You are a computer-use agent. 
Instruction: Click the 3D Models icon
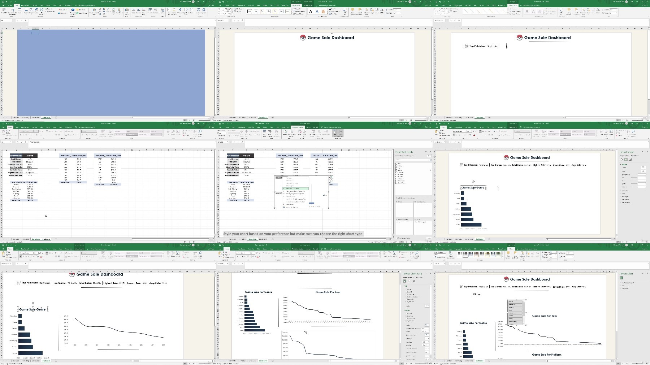coord(41,12)
